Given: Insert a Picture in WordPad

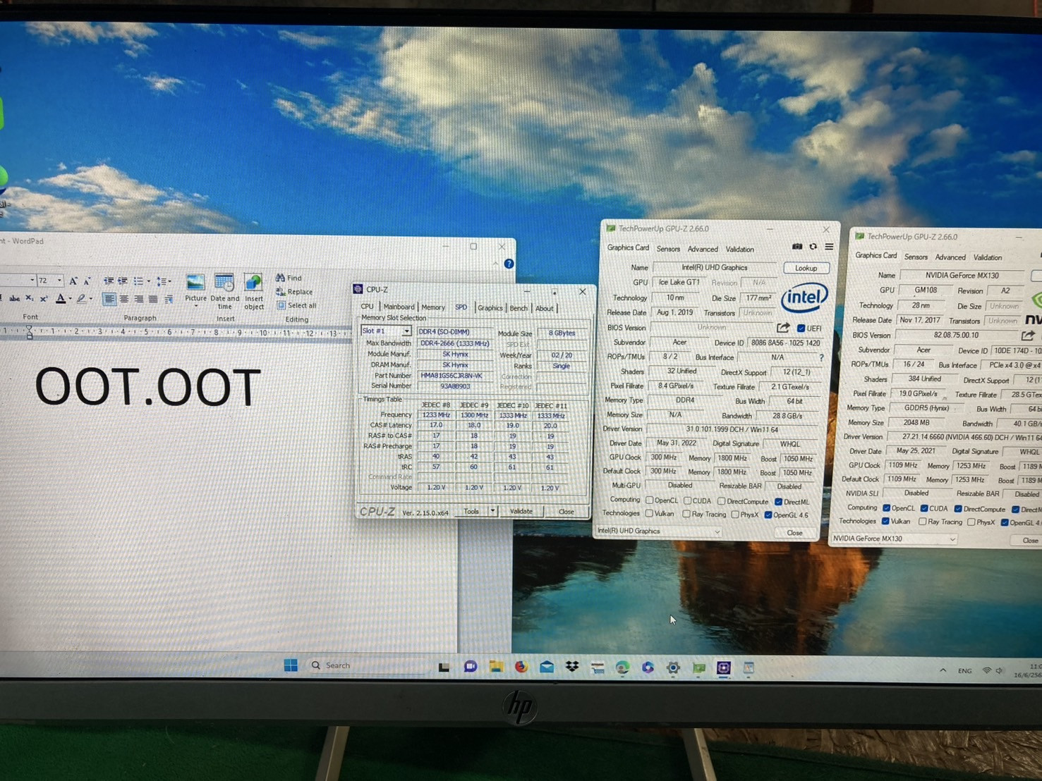Looking at the screenshot, I should [x=195, y=289].
